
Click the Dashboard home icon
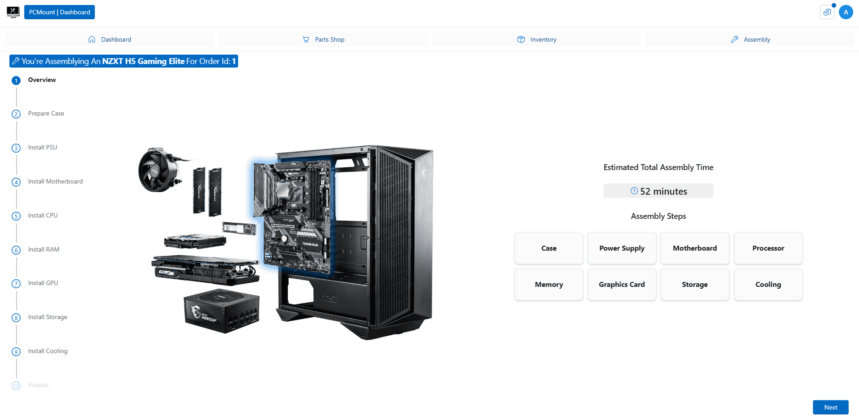tap(92, 39)
